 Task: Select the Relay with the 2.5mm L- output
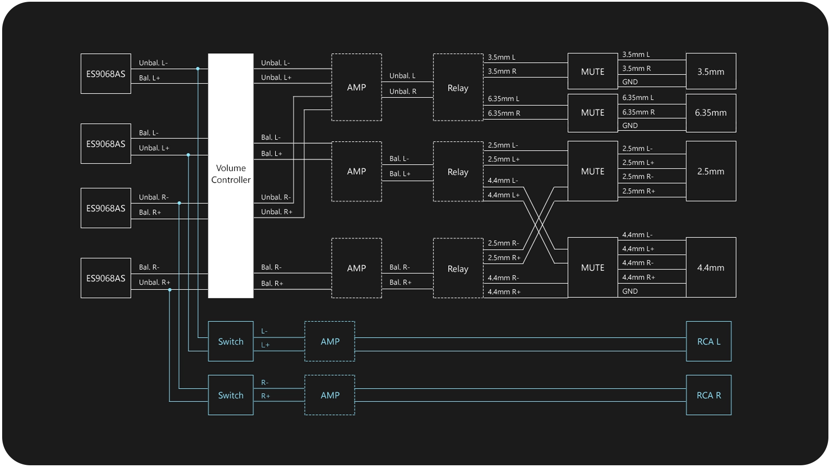(458, 172)
